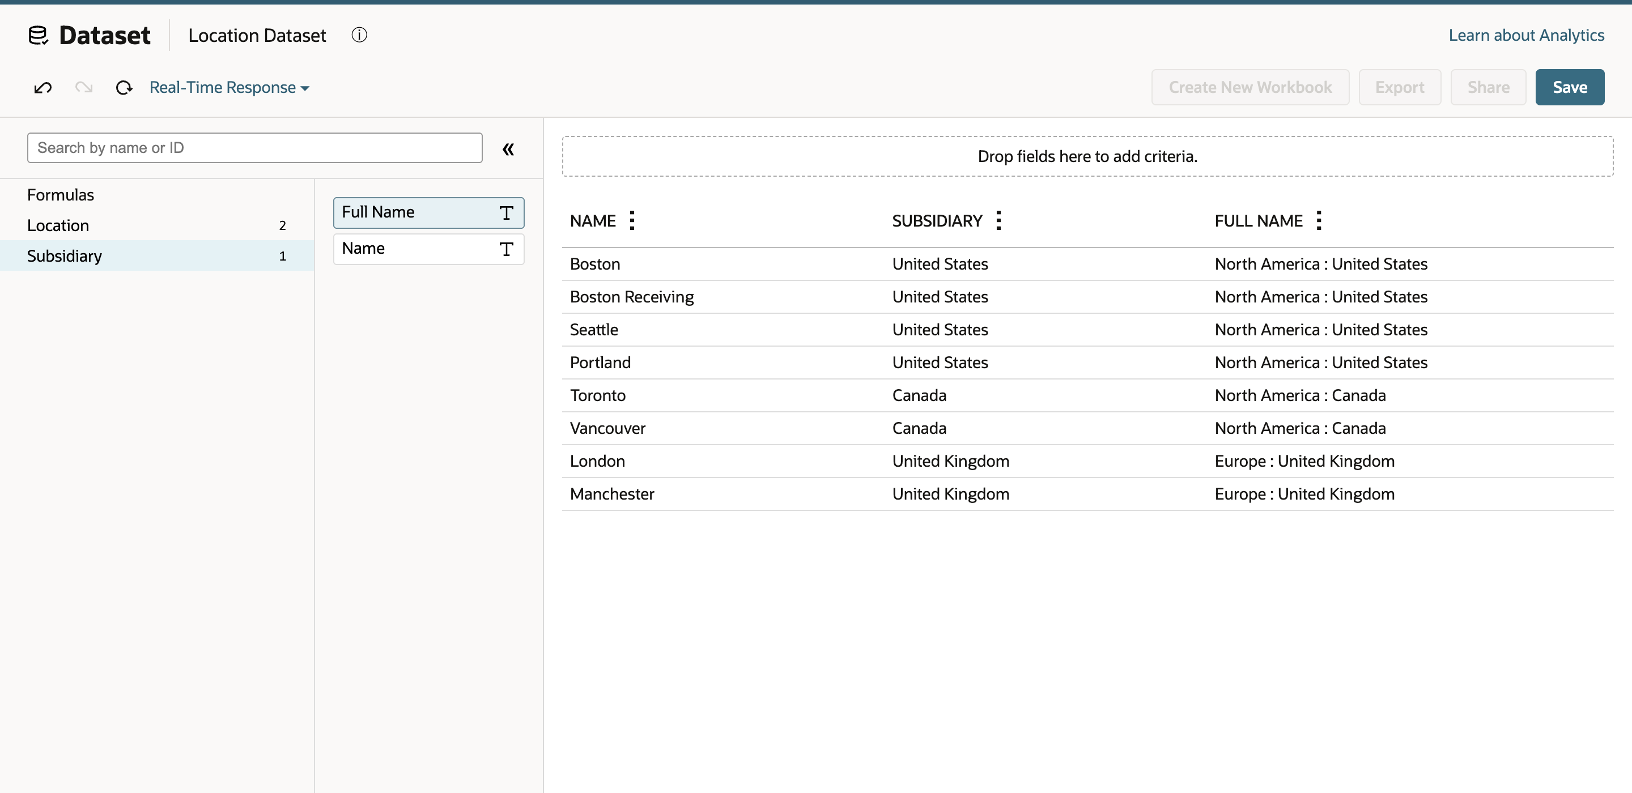Viewport: 1632px width, 793px height.
Task: Click the Vancouver name cell
Action: click(x=607, y=429)
